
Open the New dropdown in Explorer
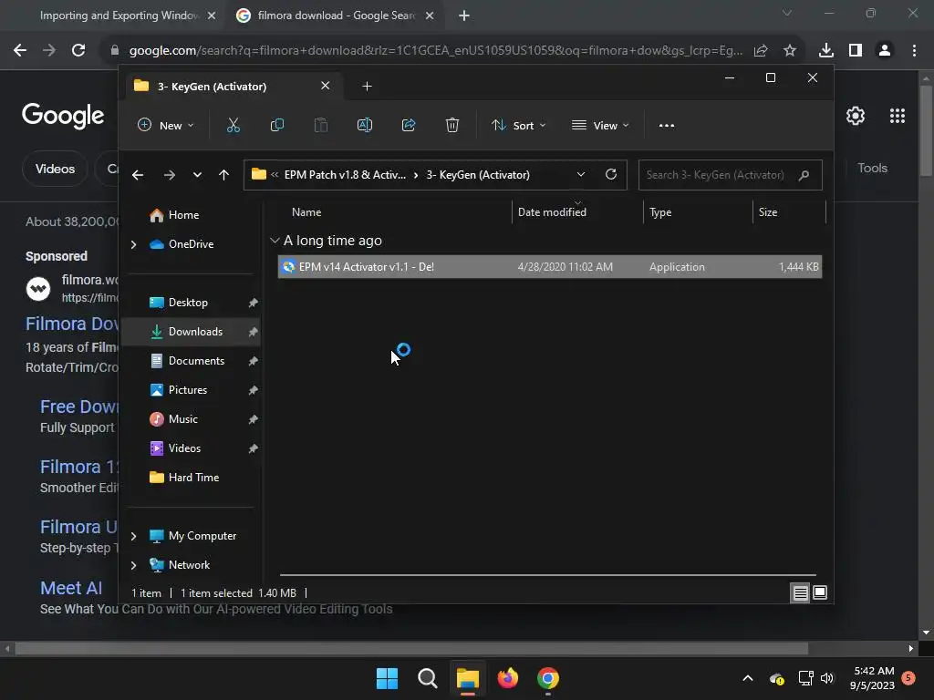(166, 126)
